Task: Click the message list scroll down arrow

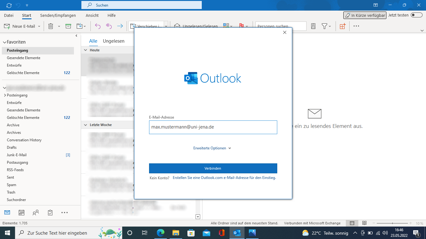Action: (x=197, y=217)
